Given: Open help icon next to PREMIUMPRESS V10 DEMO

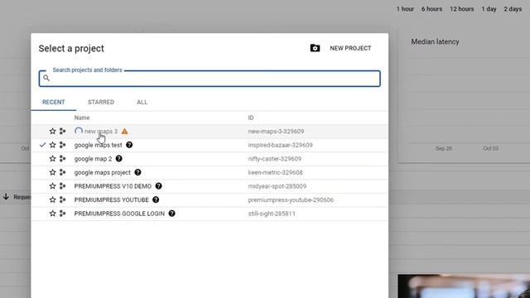Looking at the screenshot, I should [158, 185].
